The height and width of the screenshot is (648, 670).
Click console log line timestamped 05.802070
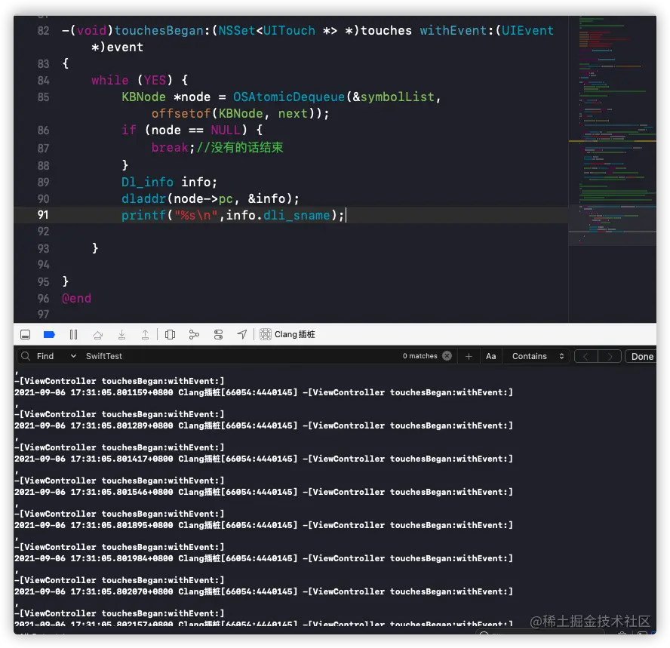pos(263,591)
